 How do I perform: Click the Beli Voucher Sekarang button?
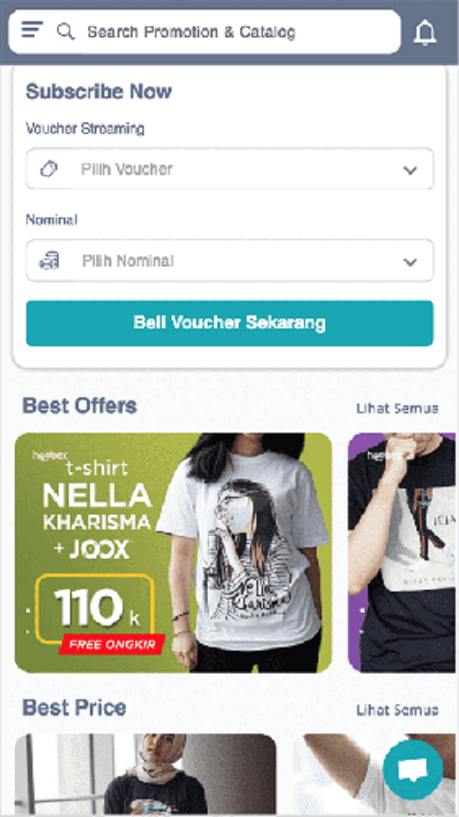pos(229,323)
